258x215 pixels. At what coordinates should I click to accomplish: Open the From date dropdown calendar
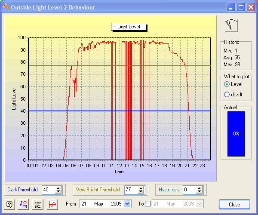click(x=127, y=204)
